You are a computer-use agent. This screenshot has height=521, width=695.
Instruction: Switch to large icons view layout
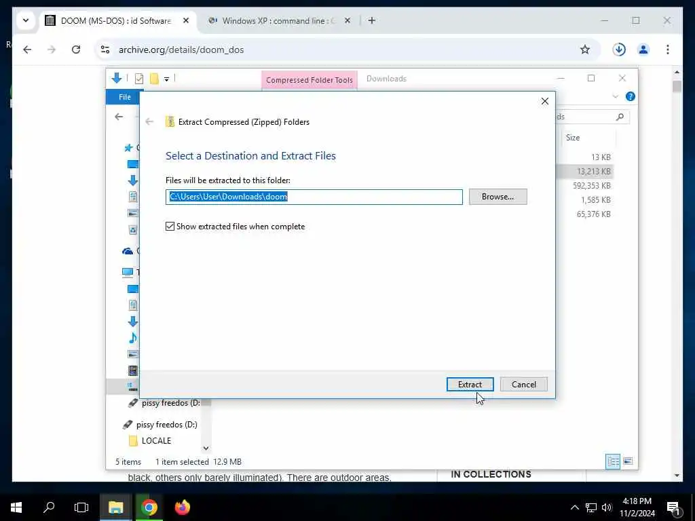point(628,461)
